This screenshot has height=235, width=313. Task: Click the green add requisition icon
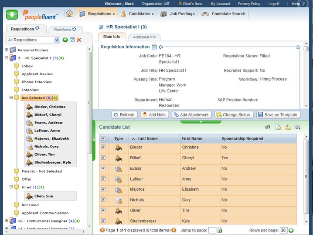coord(65,40)
